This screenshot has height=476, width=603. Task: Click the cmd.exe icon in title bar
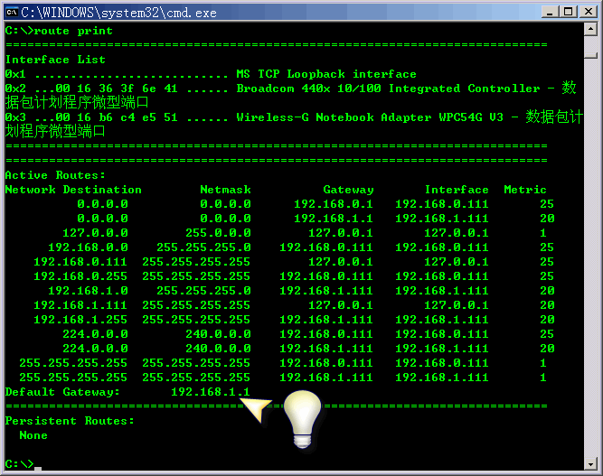12,12
